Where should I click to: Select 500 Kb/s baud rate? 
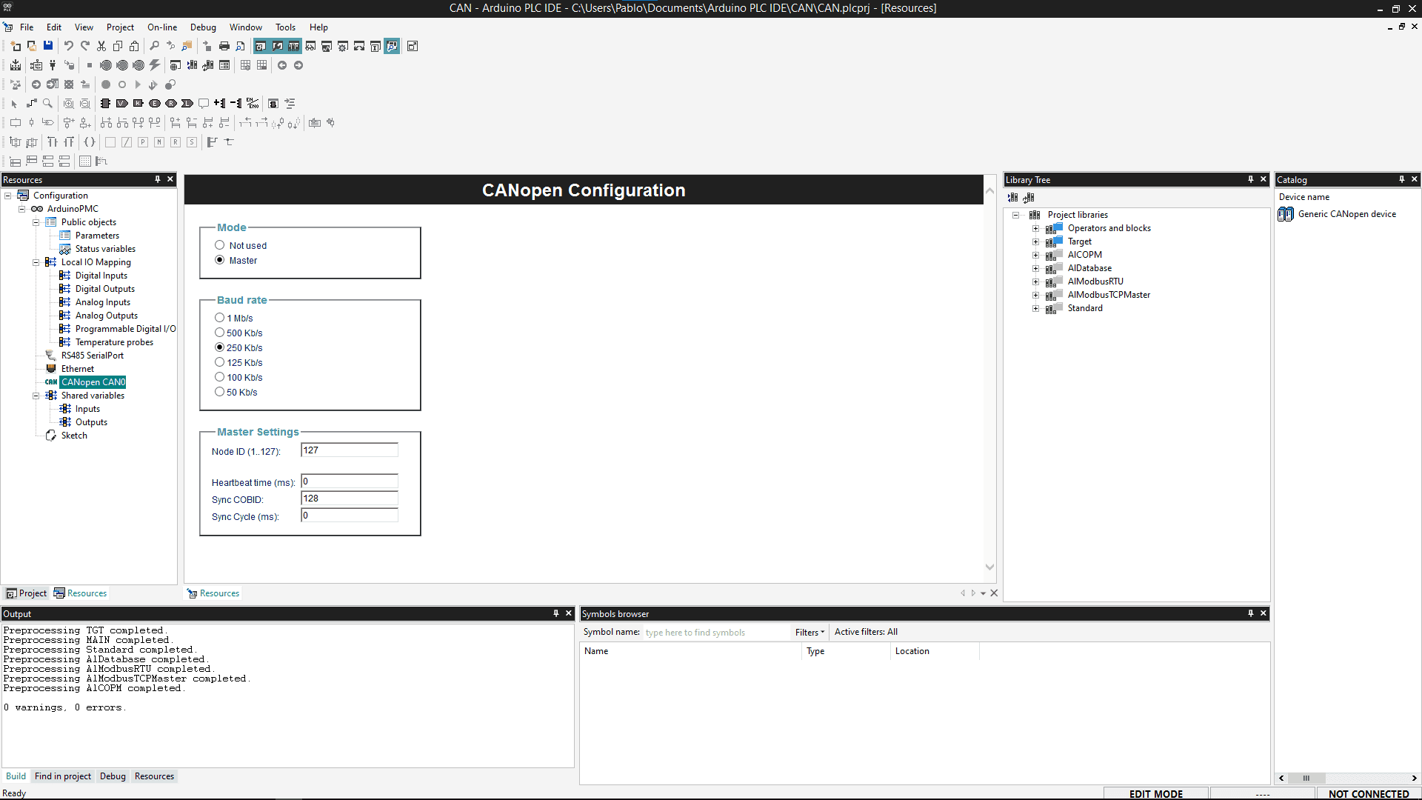tap(219, 333)
